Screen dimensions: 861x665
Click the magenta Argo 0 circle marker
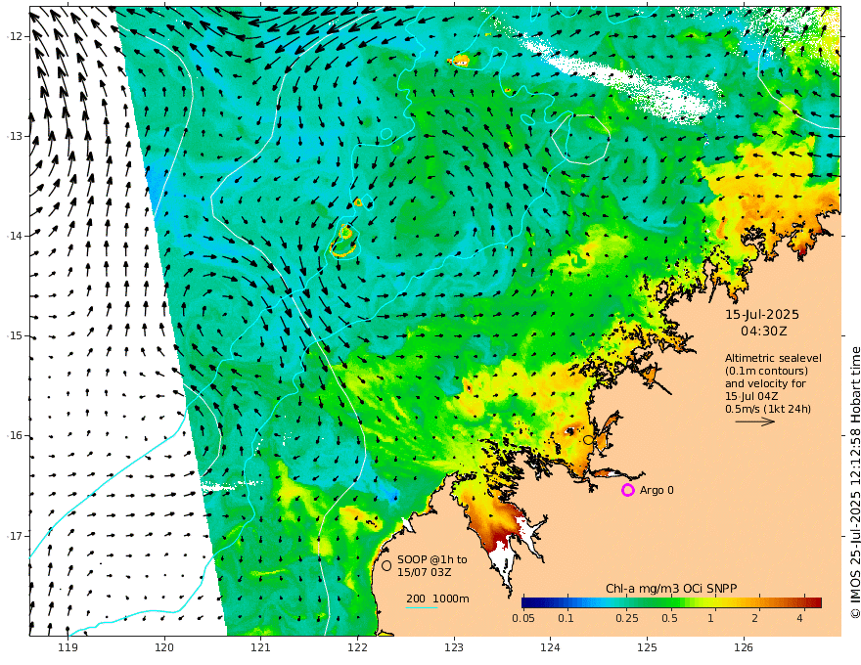pyautogui.click(x=627, y=490)
